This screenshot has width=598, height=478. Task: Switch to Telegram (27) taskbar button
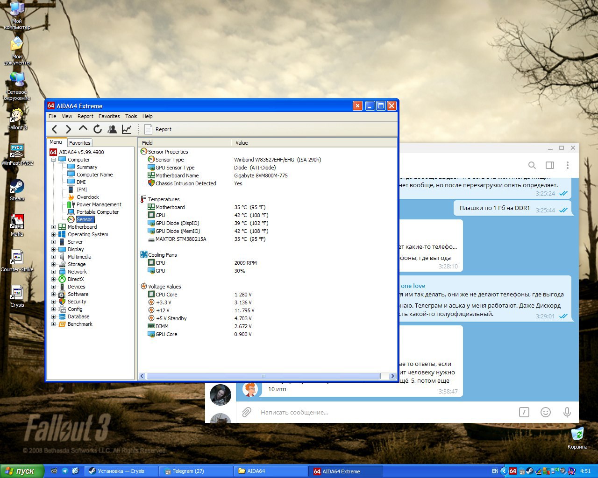point(196,471)
